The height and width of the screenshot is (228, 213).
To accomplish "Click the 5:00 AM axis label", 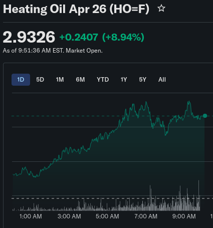I will [107, 216].
